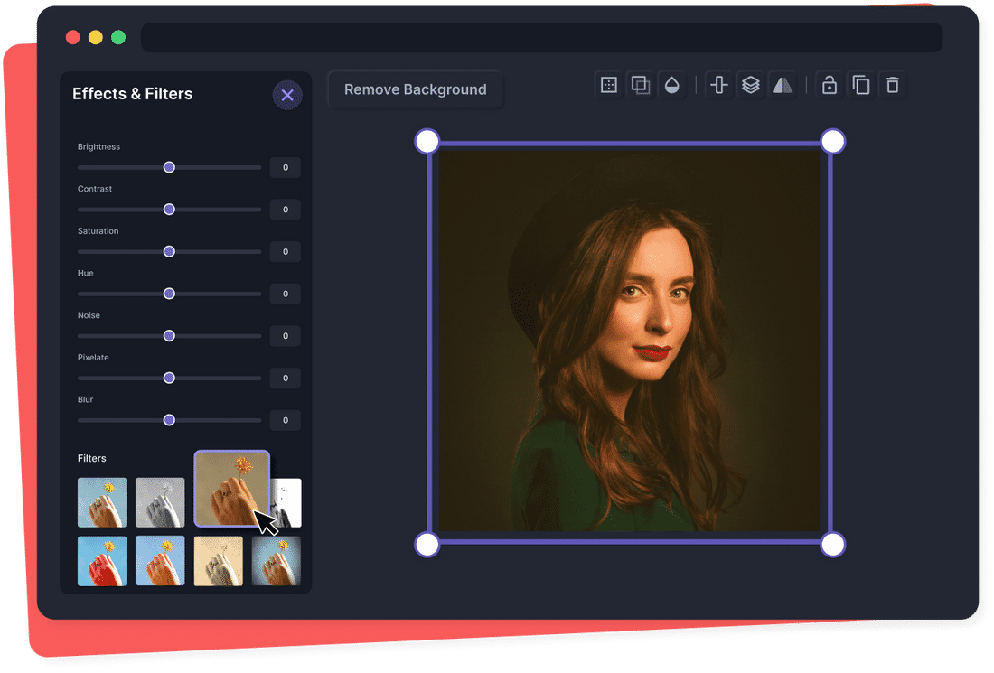This screenshot has width=994, height=673.
Task: Apply the grayscale filter thumbnail
Action: click(x=160, y=502)
